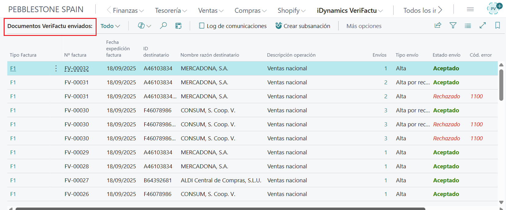Viewport: 506px width, 210px height.
Task: Open row options for FV-00032
Action: point(56,68)
